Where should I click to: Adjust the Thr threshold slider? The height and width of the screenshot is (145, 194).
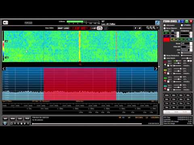[x=187, y=53]
